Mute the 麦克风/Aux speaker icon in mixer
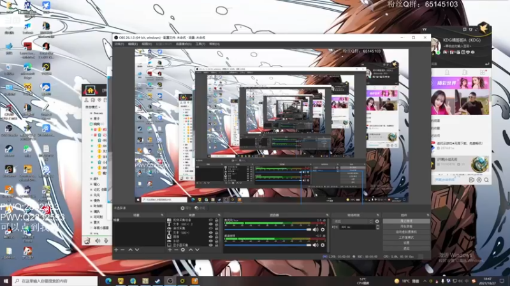510x286 pixels. click(315, 229)
